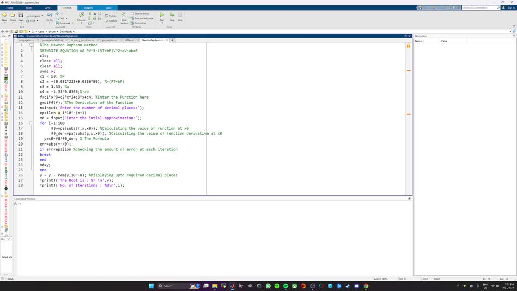Expand the Find dropdown arrow
Image resolution: width=517 pixels, height=291 pixels.
66,19
